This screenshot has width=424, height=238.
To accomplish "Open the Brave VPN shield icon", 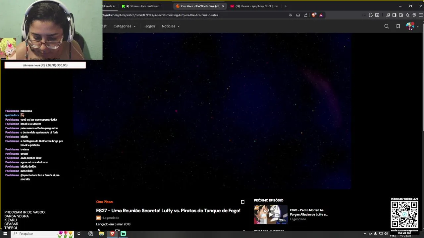I will [414, 15].
